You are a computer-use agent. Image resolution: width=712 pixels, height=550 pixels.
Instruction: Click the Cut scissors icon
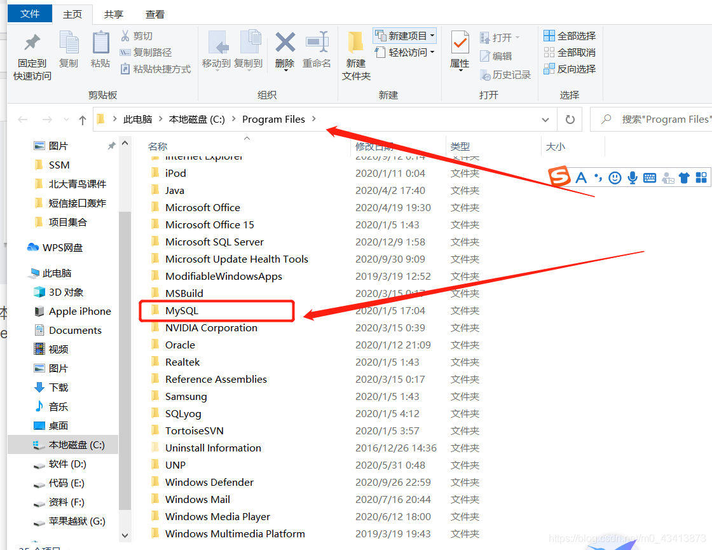(125, 36)
